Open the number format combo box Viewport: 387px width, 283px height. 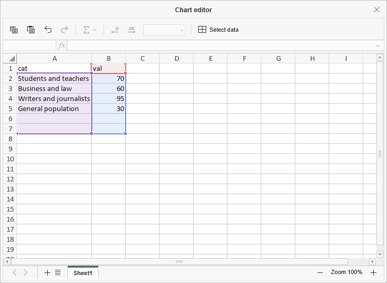164,30
